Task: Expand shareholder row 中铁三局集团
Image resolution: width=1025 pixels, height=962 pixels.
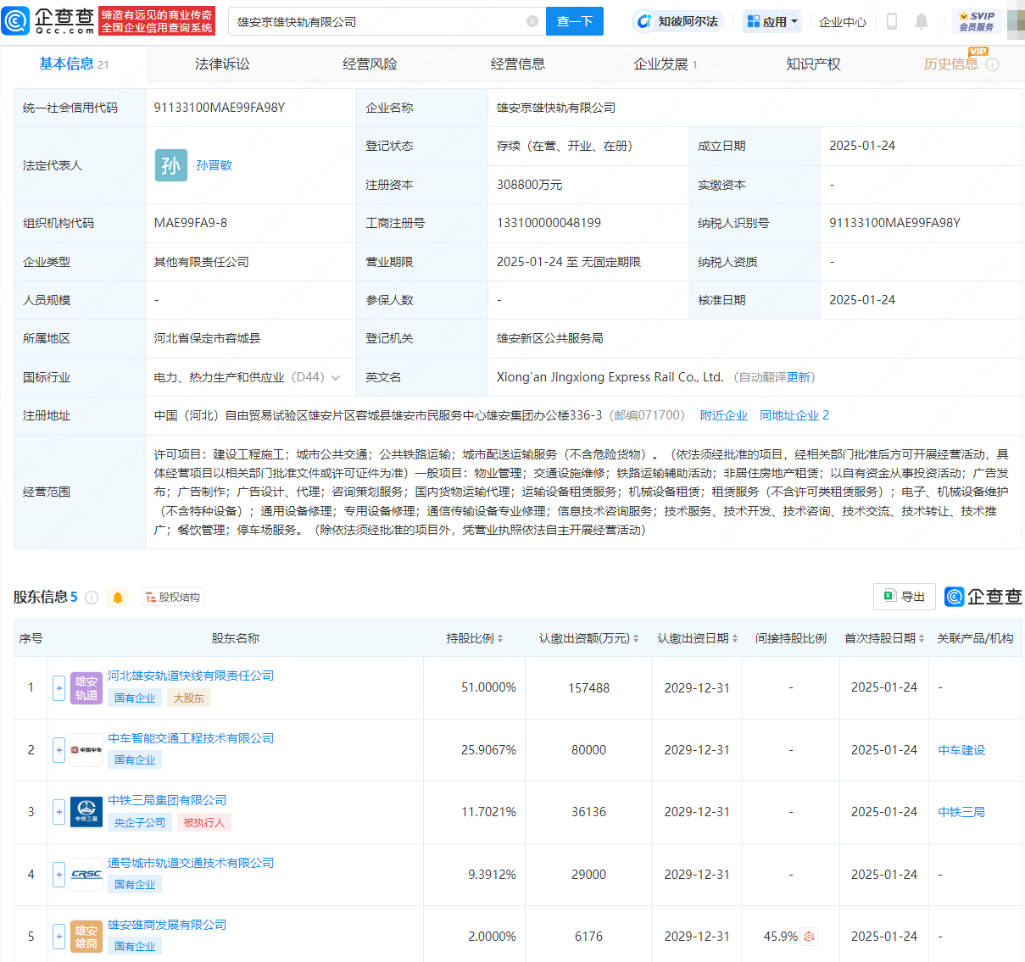Action: pyautogui.click(x=58, y=812)
